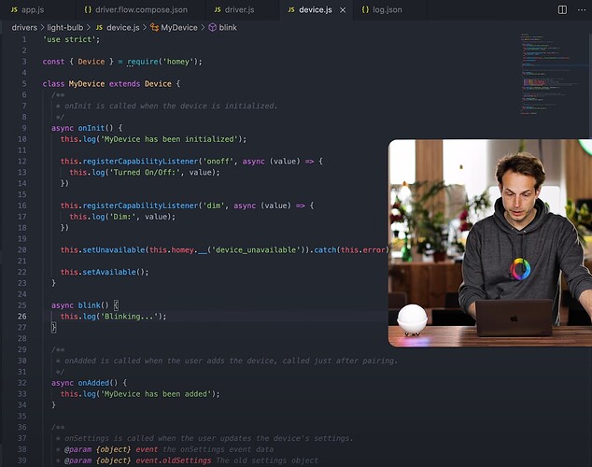This screenshot has height=467, width=592.
Task: Click "'dim'" capability string on line 16
Action: (214, 205)
